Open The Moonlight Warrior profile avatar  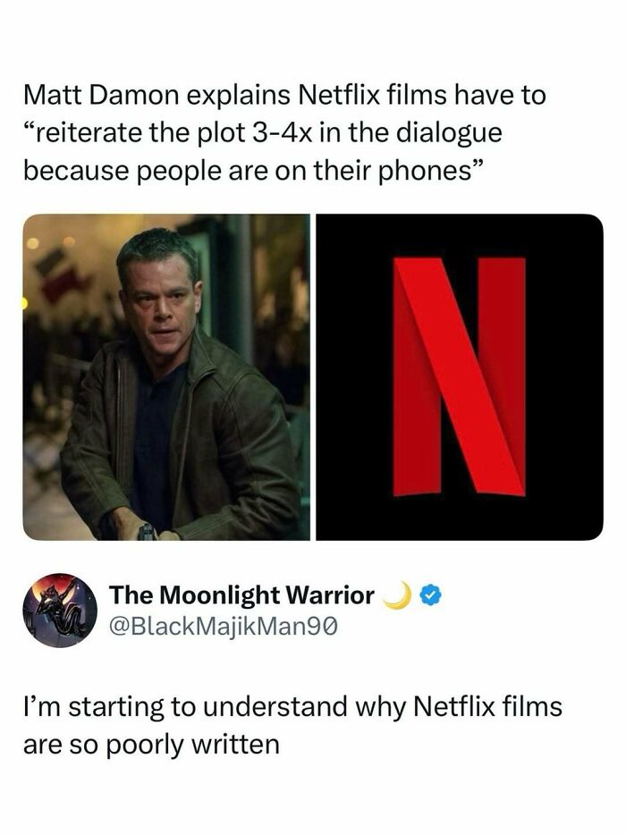click(60, 611)
